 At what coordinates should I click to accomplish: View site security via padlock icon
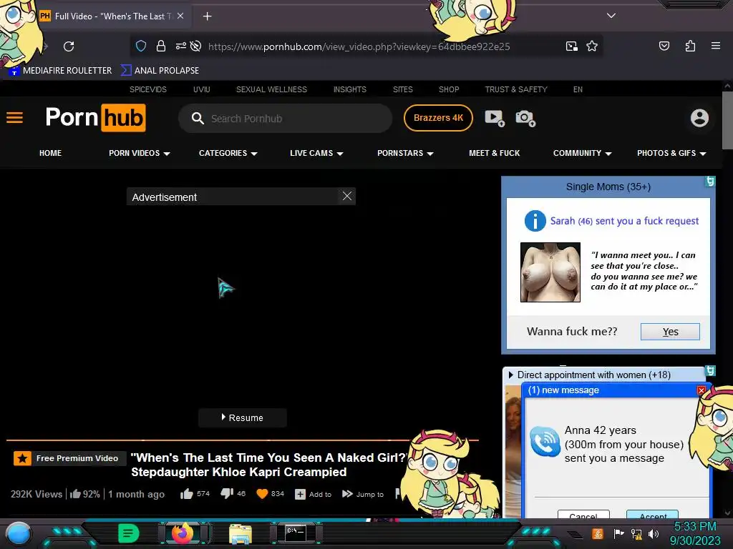pos(161,46)
